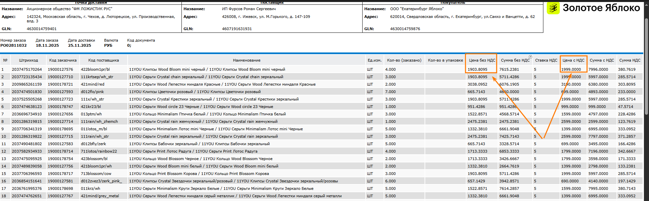Click the price 3038.0952 in row 3
649x201 pixels.
point(477,84)
